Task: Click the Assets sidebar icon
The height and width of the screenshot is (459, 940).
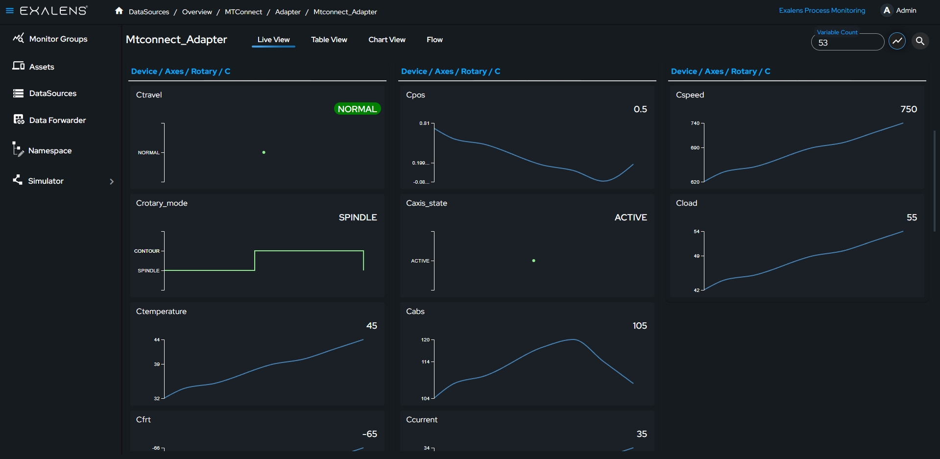Action: click(x=18, y=66)
